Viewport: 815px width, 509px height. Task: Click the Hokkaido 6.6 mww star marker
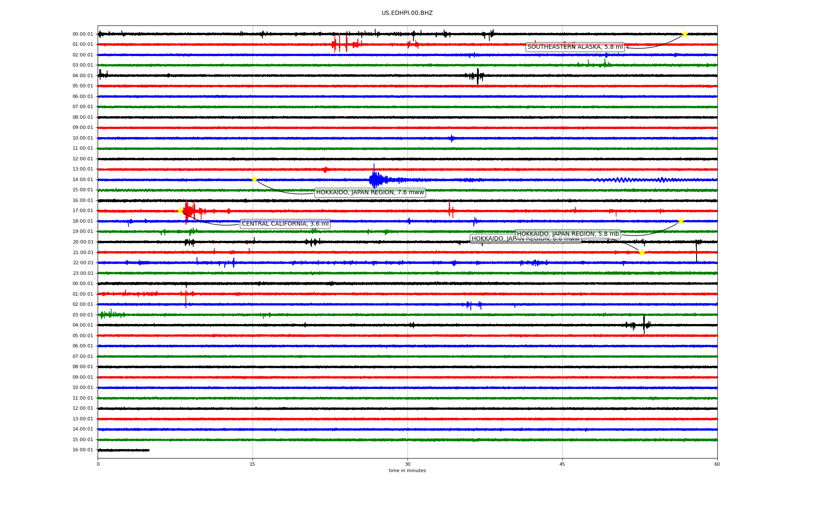(x=642, y=252)
